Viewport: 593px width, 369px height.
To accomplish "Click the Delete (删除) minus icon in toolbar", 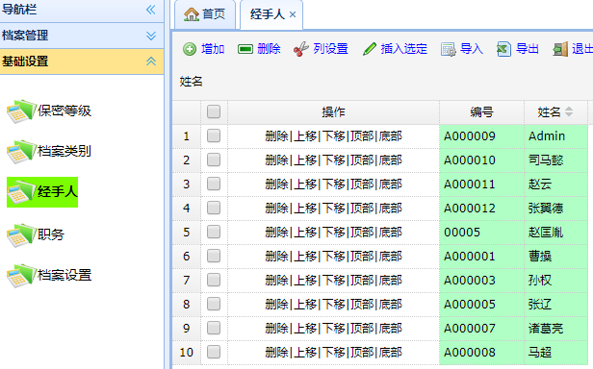I will (x=245, y=49).
